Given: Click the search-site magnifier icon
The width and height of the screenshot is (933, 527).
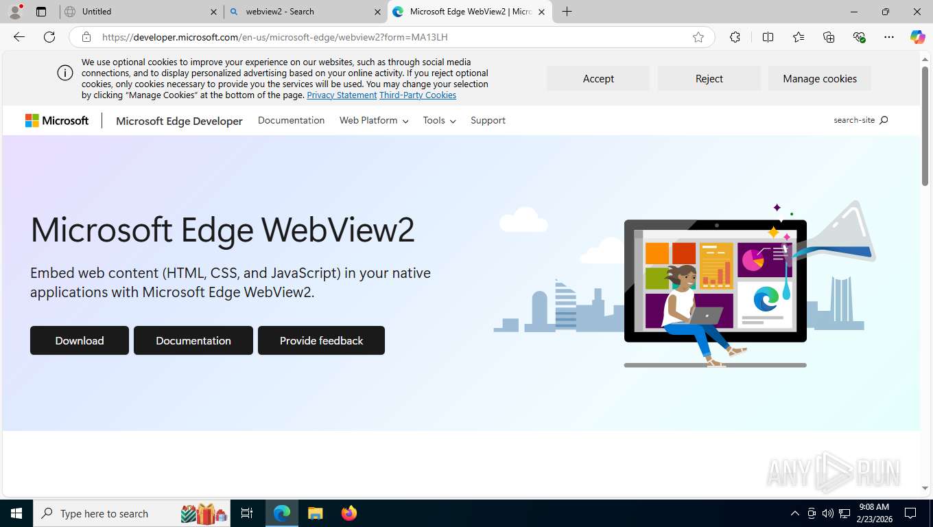Looking at the screenshot, I should pos(884,120).
